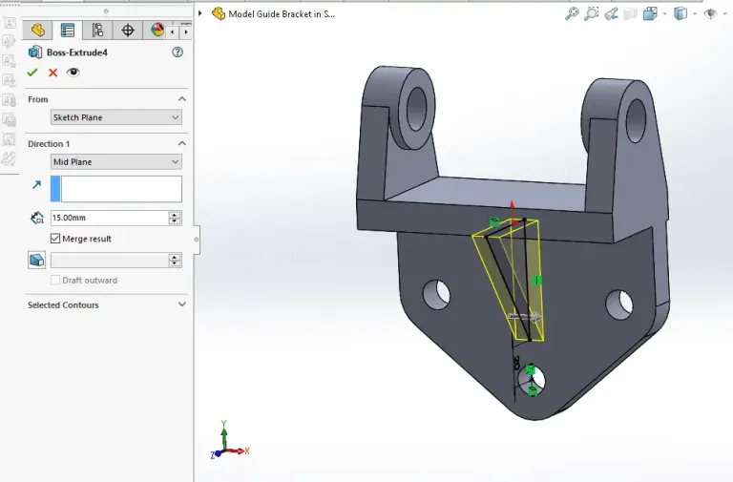Uncheck the Merge result checkbox
Image resolution: width=733 pixels, height=482 pixels.
pos(55,239)
